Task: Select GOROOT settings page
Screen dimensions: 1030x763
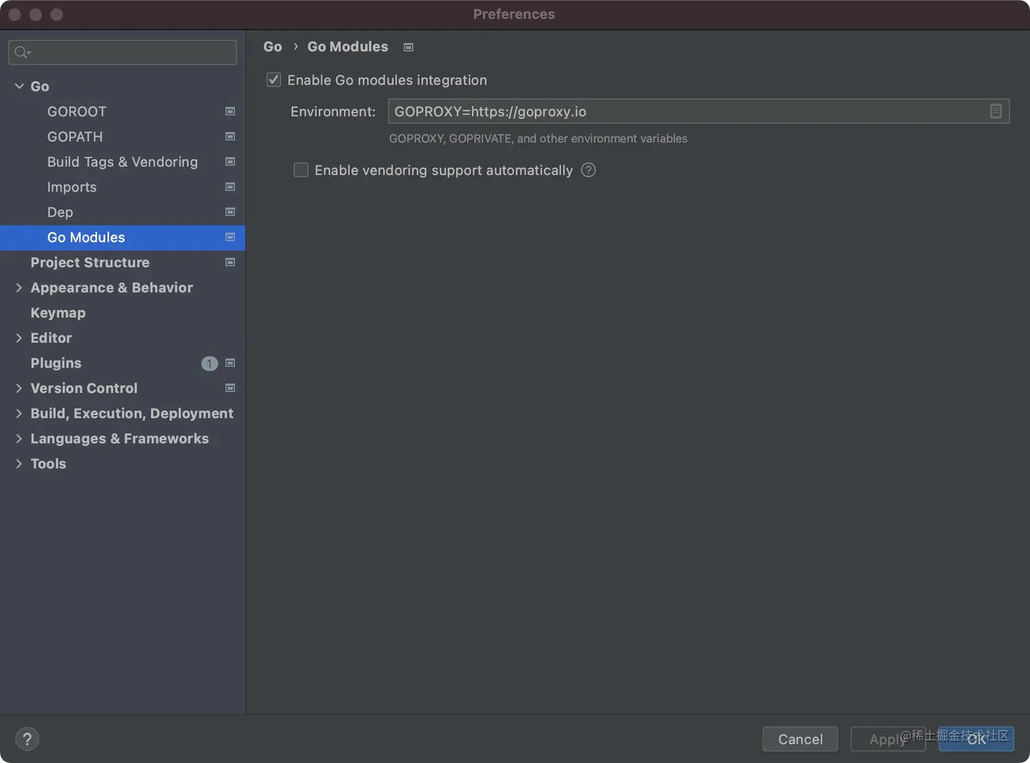Action: click(x=123, y=111)
